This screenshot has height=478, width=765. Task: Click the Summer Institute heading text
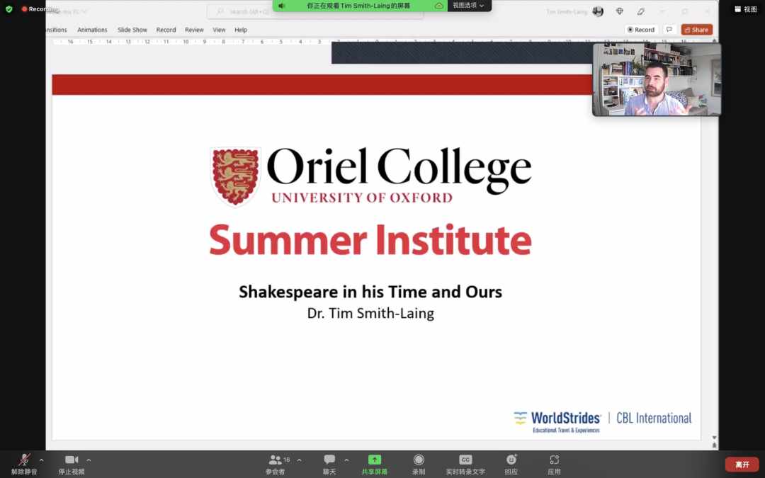coord(370,239)
